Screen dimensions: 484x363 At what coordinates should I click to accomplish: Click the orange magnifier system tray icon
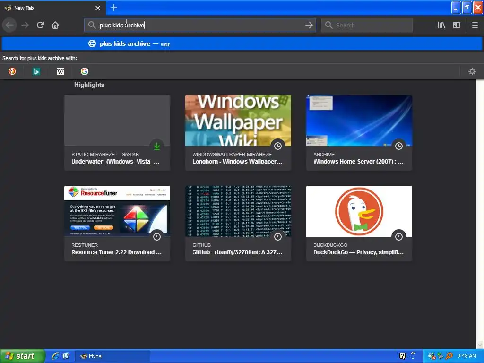449,356
